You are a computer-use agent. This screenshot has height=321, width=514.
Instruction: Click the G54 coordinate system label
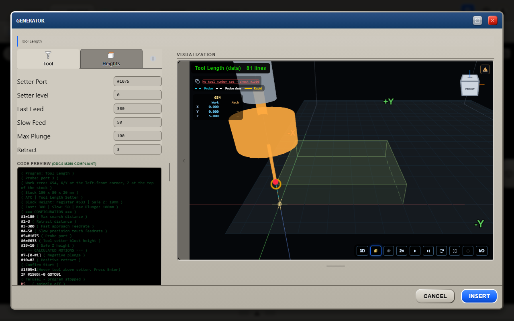coord(217,98)
